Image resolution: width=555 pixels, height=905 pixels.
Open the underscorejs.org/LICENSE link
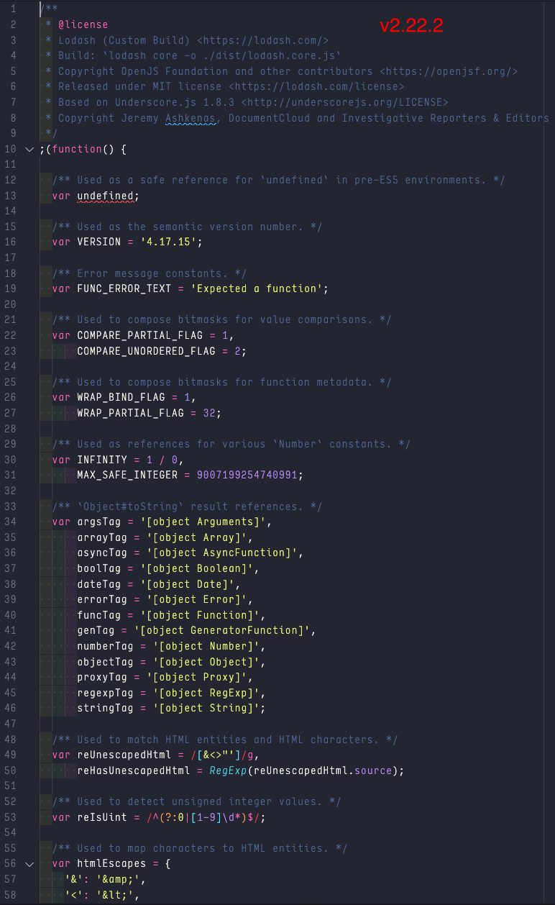coord(344,103)
